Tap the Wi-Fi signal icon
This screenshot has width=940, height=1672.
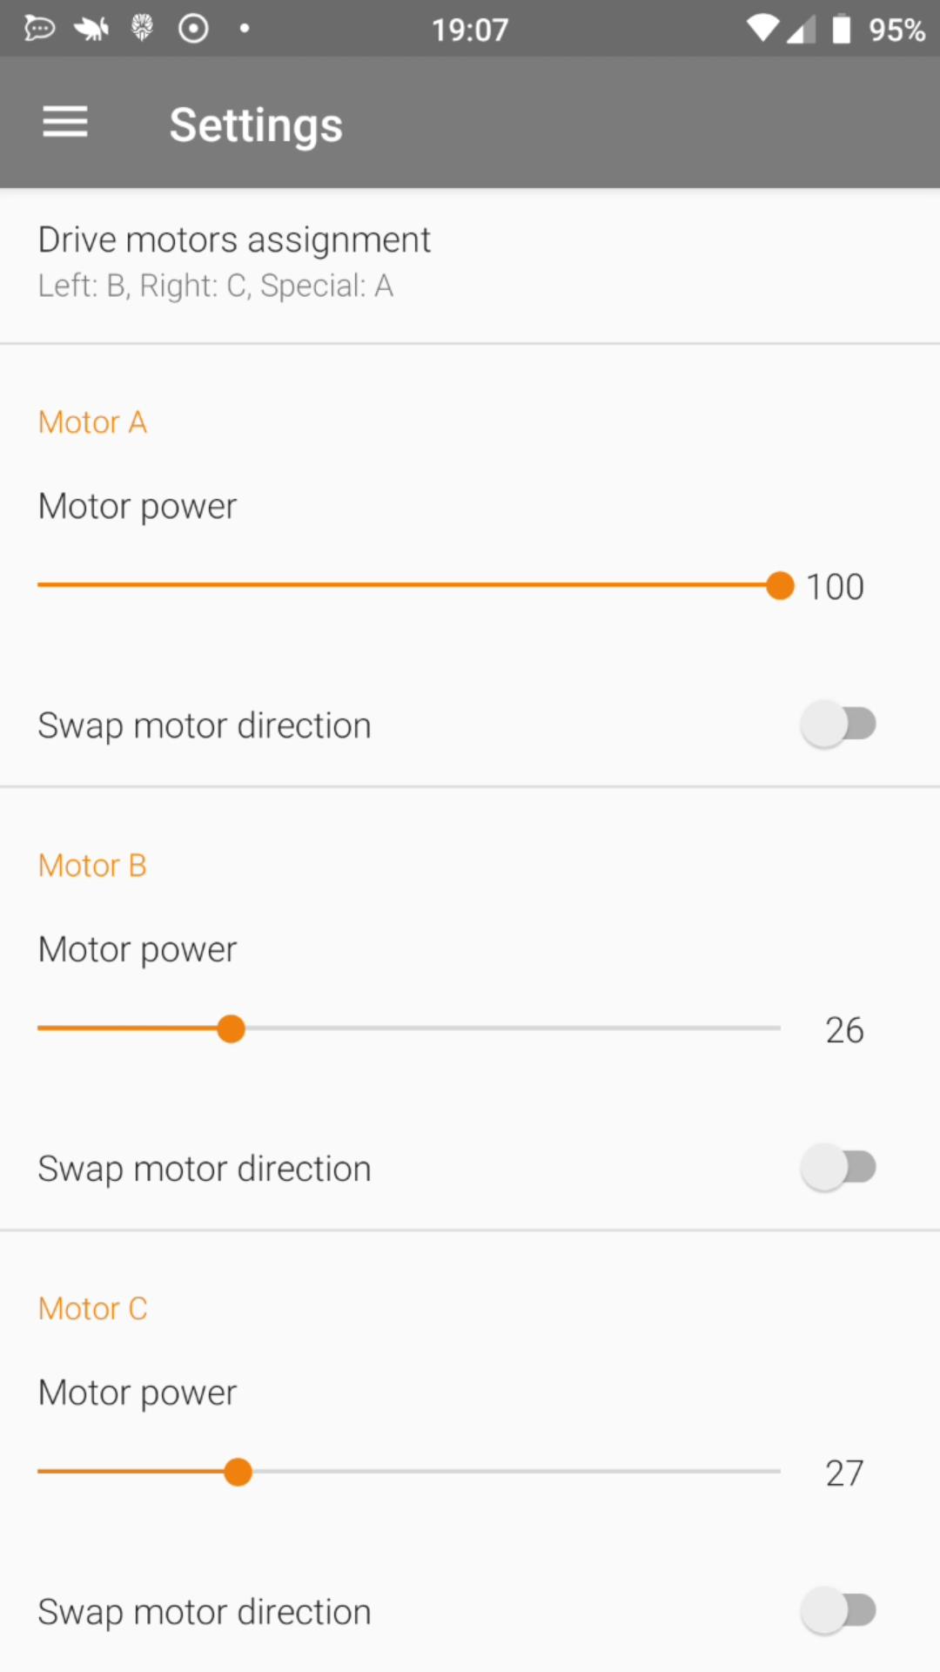[x=763, y=29]
